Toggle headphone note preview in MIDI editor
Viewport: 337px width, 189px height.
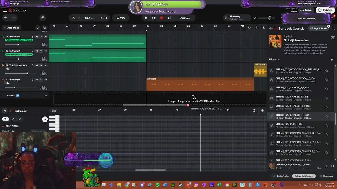tap(45, 119)
